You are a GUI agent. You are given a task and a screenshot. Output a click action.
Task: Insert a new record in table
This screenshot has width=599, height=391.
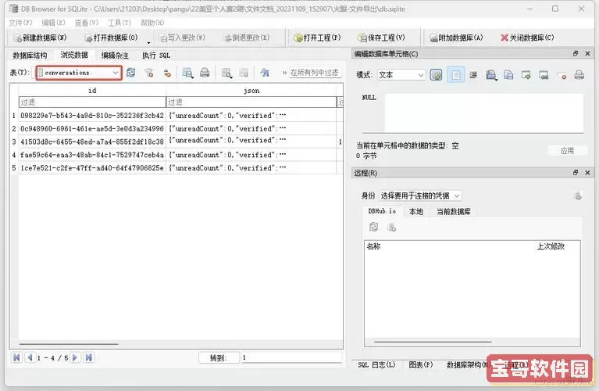tap(226, 72)
